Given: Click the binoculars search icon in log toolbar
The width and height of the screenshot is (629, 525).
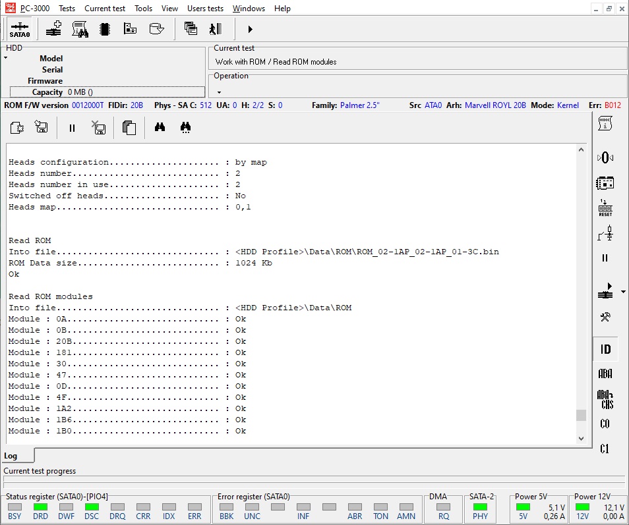Looking at the screenshot, I should (160, 128).
